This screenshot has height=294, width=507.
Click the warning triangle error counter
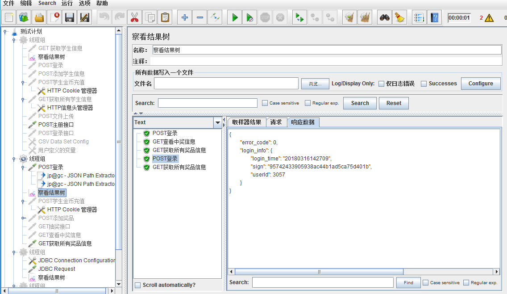489,18
